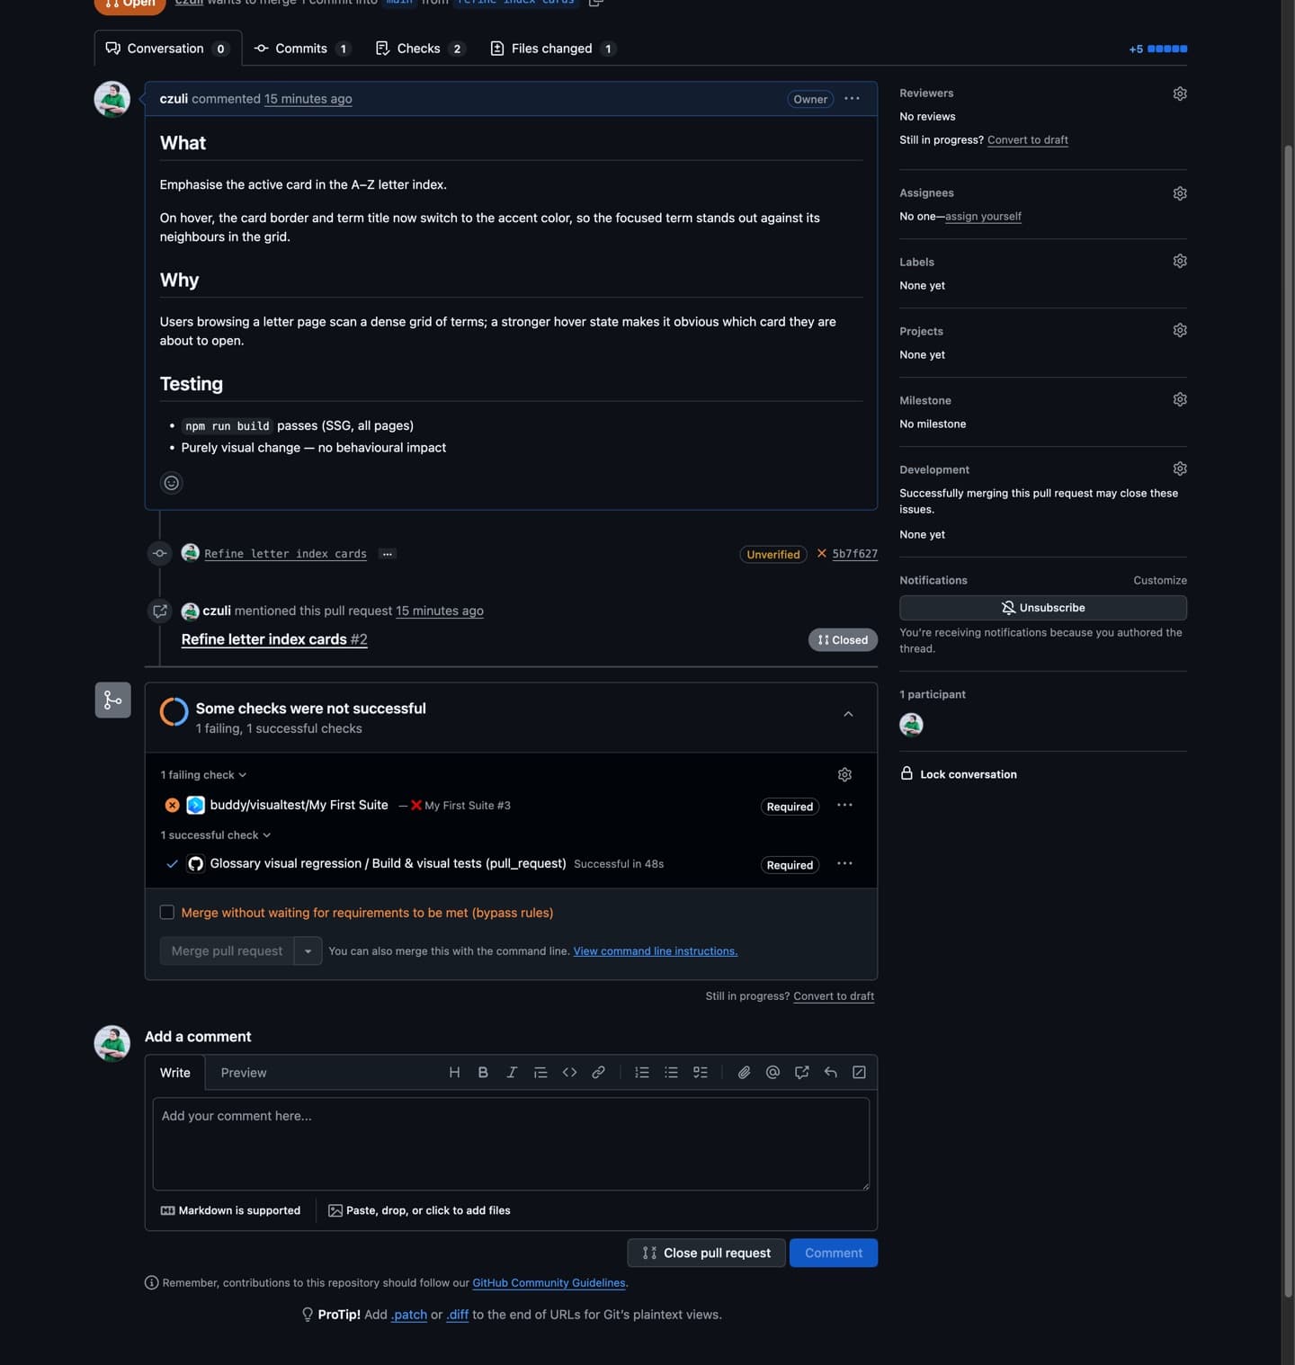Click assign yourself link
Viewport: 1295px width, 1365px height.
click(x=983, y=216)
